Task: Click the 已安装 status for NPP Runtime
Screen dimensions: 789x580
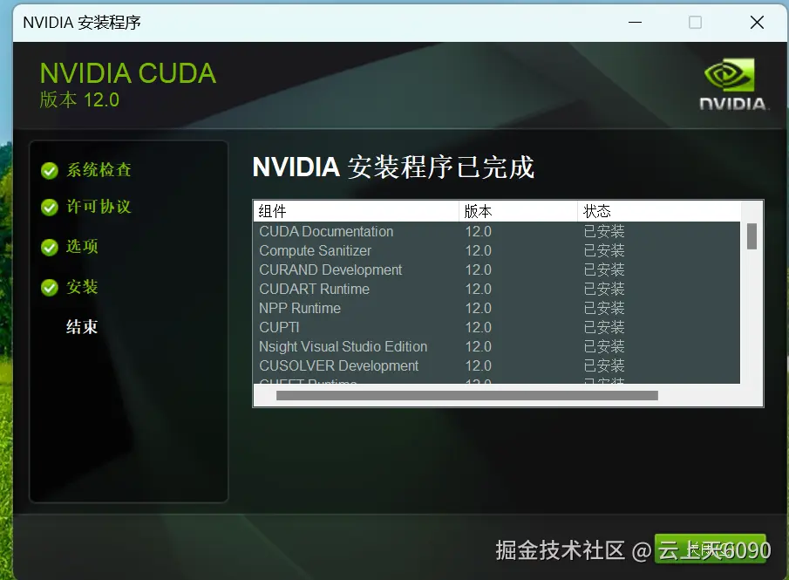Action: [604, 308]
